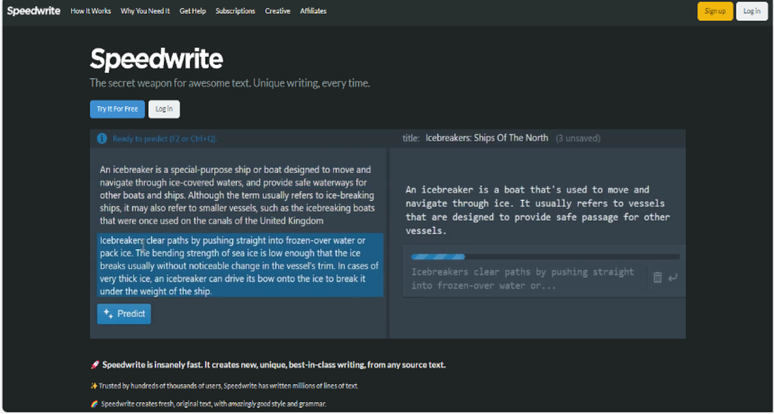
Task: Visit the Creative section from navbar
Action: [x=277, y=11]
